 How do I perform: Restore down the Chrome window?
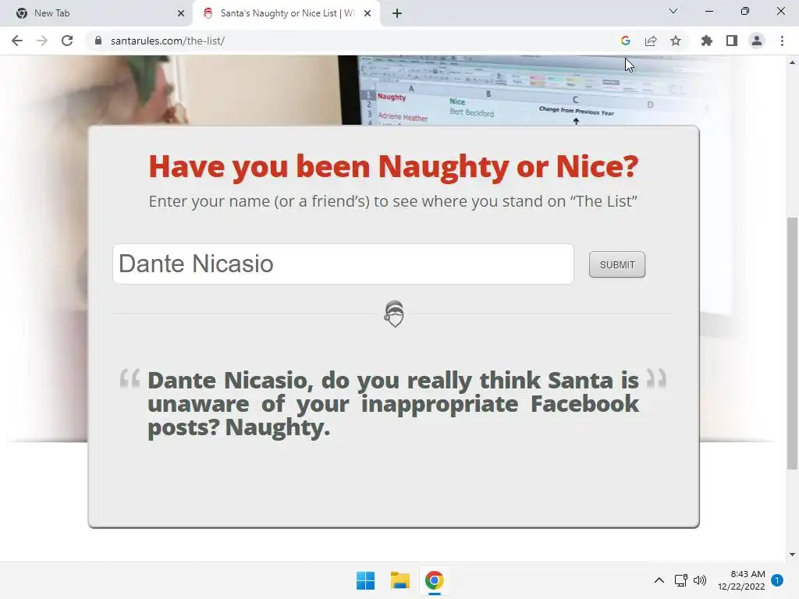coord(745,11)
